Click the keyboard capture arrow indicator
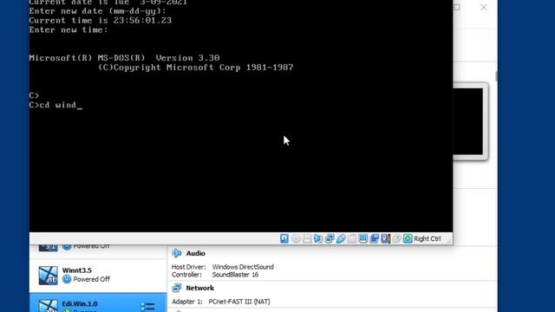Image resolution: width=555 pixels, height=312 pixels. coord(408,239)
